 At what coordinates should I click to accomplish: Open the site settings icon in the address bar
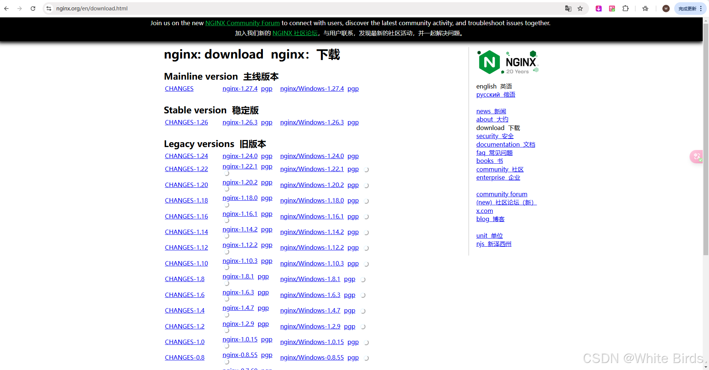pos(49,8)
